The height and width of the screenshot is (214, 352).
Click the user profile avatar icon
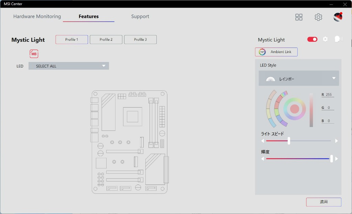pyautogui.click(x=338, y=17)
